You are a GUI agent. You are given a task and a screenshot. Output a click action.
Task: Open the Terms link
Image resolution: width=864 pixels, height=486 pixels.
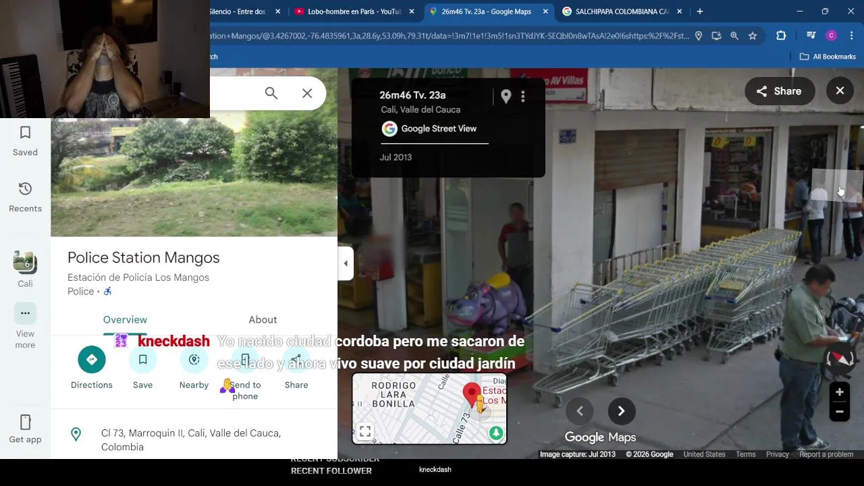point(746,454)
